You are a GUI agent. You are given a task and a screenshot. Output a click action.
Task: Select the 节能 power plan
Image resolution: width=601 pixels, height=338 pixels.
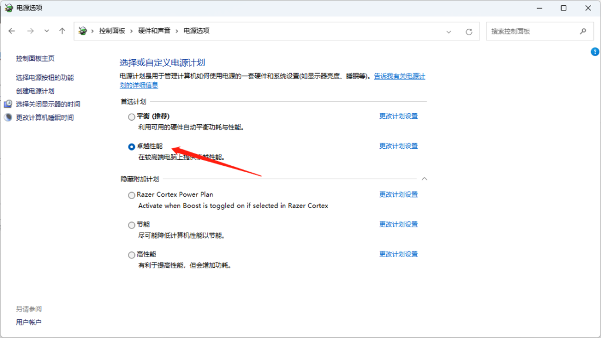tap(131, 224)
